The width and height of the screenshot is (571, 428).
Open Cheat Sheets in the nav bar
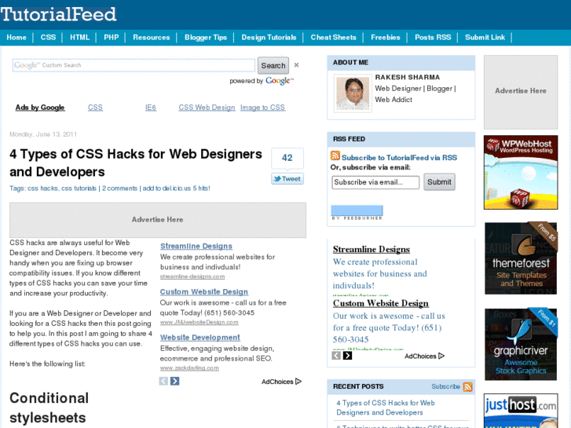tap(333, 38)
